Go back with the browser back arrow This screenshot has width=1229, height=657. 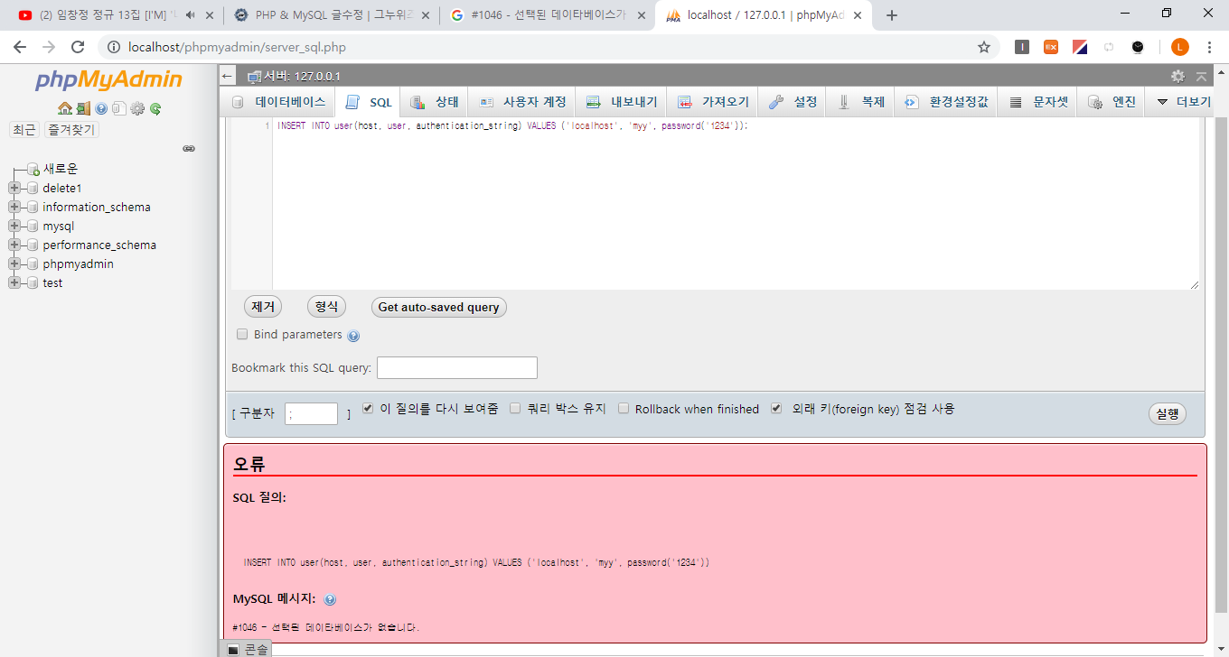(20, 47)
